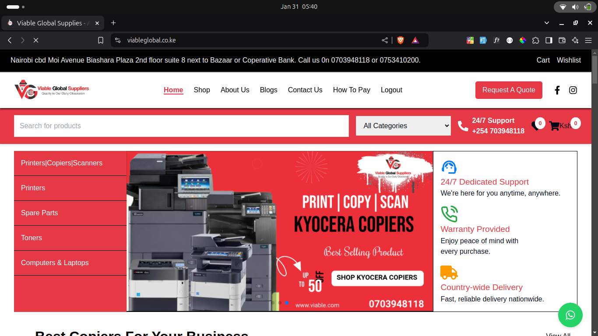Open the tab search chevron dropdown
The image size is (598, 336).
point(547,23)
